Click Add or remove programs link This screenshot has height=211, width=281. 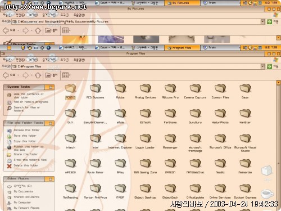[31, 102]
